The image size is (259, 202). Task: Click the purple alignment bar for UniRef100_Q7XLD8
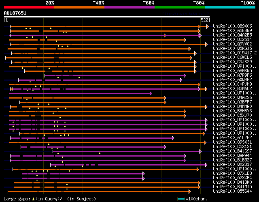[83, 174]
